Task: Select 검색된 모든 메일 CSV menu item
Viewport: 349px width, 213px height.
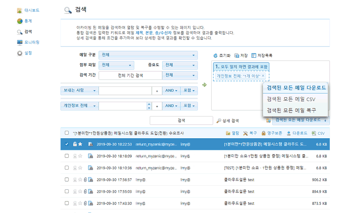Action: (x=291, y=99)
